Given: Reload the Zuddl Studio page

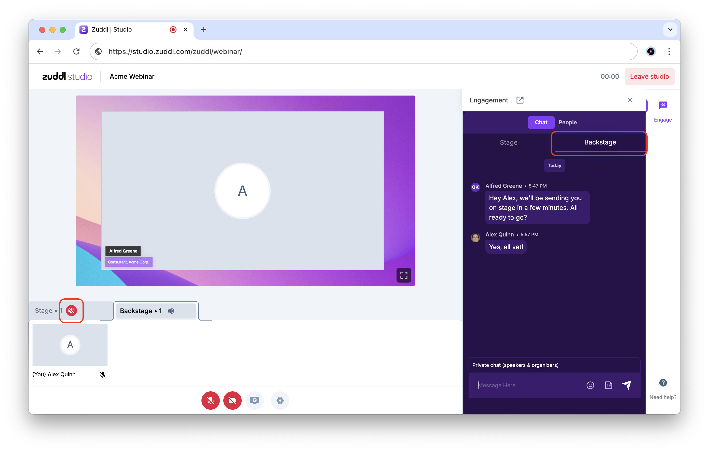Looking at the screenshot, I should coord(76,51).
